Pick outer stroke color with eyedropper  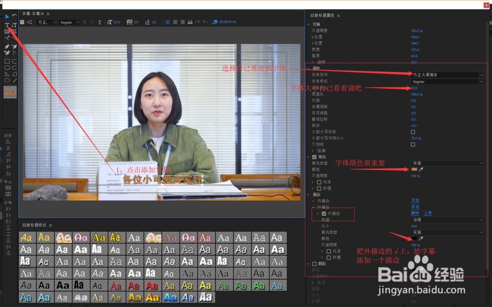pos(421,239)
